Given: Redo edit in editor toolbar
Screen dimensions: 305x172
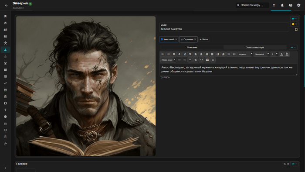Looking at the screenshot, I should [x=168, y=54].
